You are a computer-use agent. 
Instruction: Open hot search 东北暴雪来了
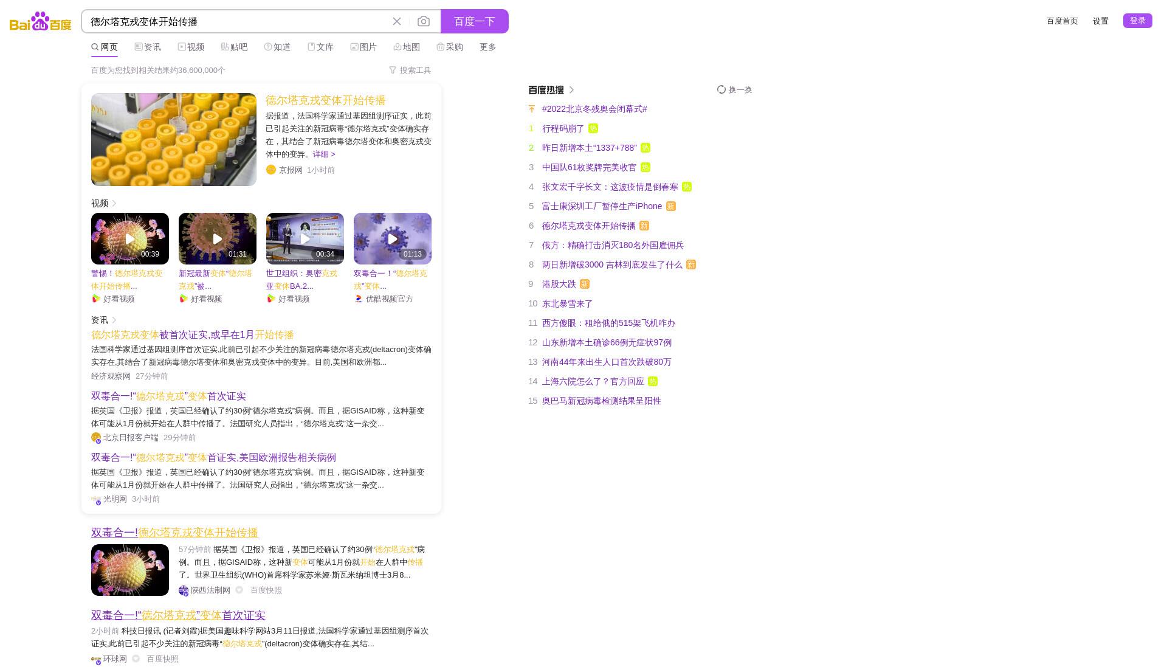[x=568, y=303]
